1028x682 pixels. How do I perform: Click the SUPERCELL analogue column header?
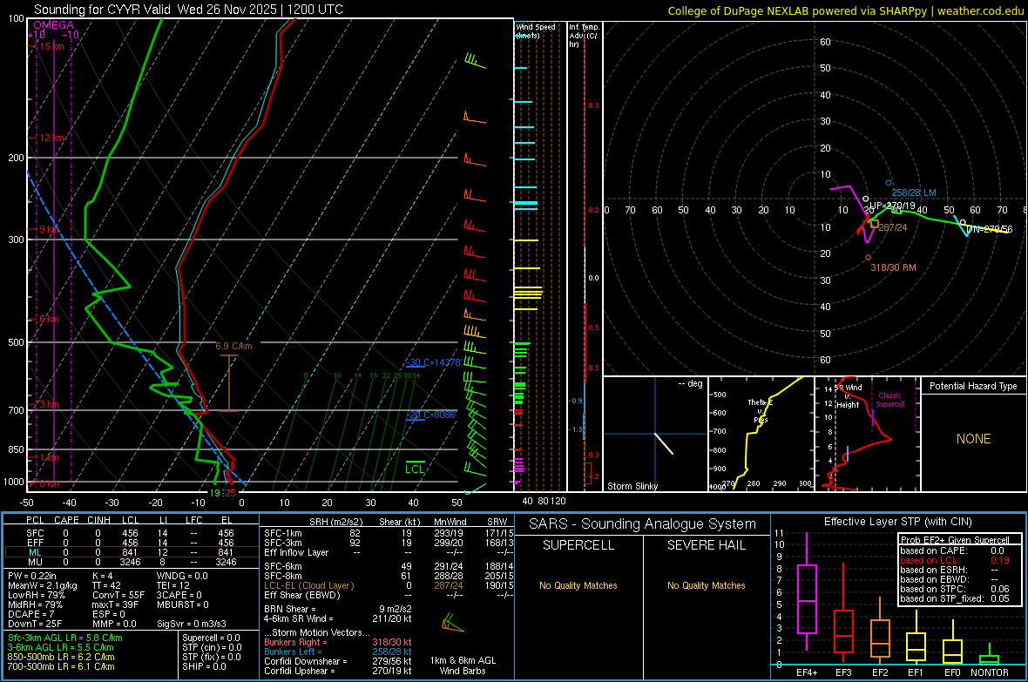point(578,545)
